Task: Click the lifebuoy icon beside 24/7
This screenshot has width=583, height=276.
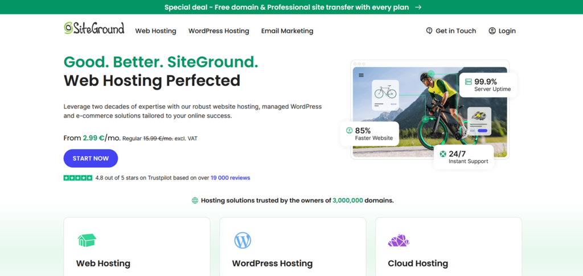Action: [x=443, y=153]
